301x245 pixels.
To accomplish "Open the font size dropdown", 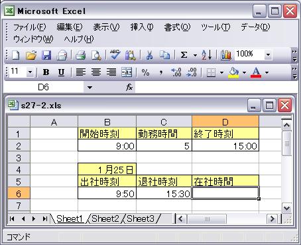I will tap(30, 72).
